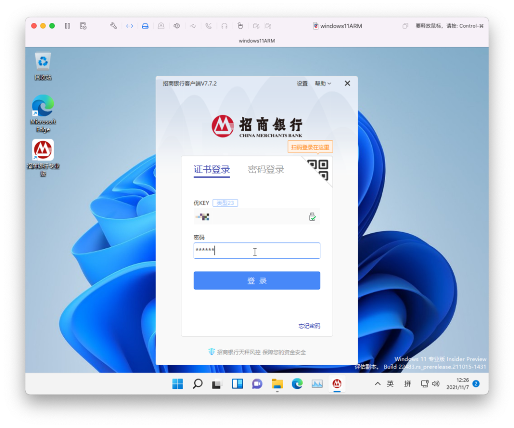Click the USB icon in VM toolbar
This screenshot has height=428, width=514.
pos(193,26)
